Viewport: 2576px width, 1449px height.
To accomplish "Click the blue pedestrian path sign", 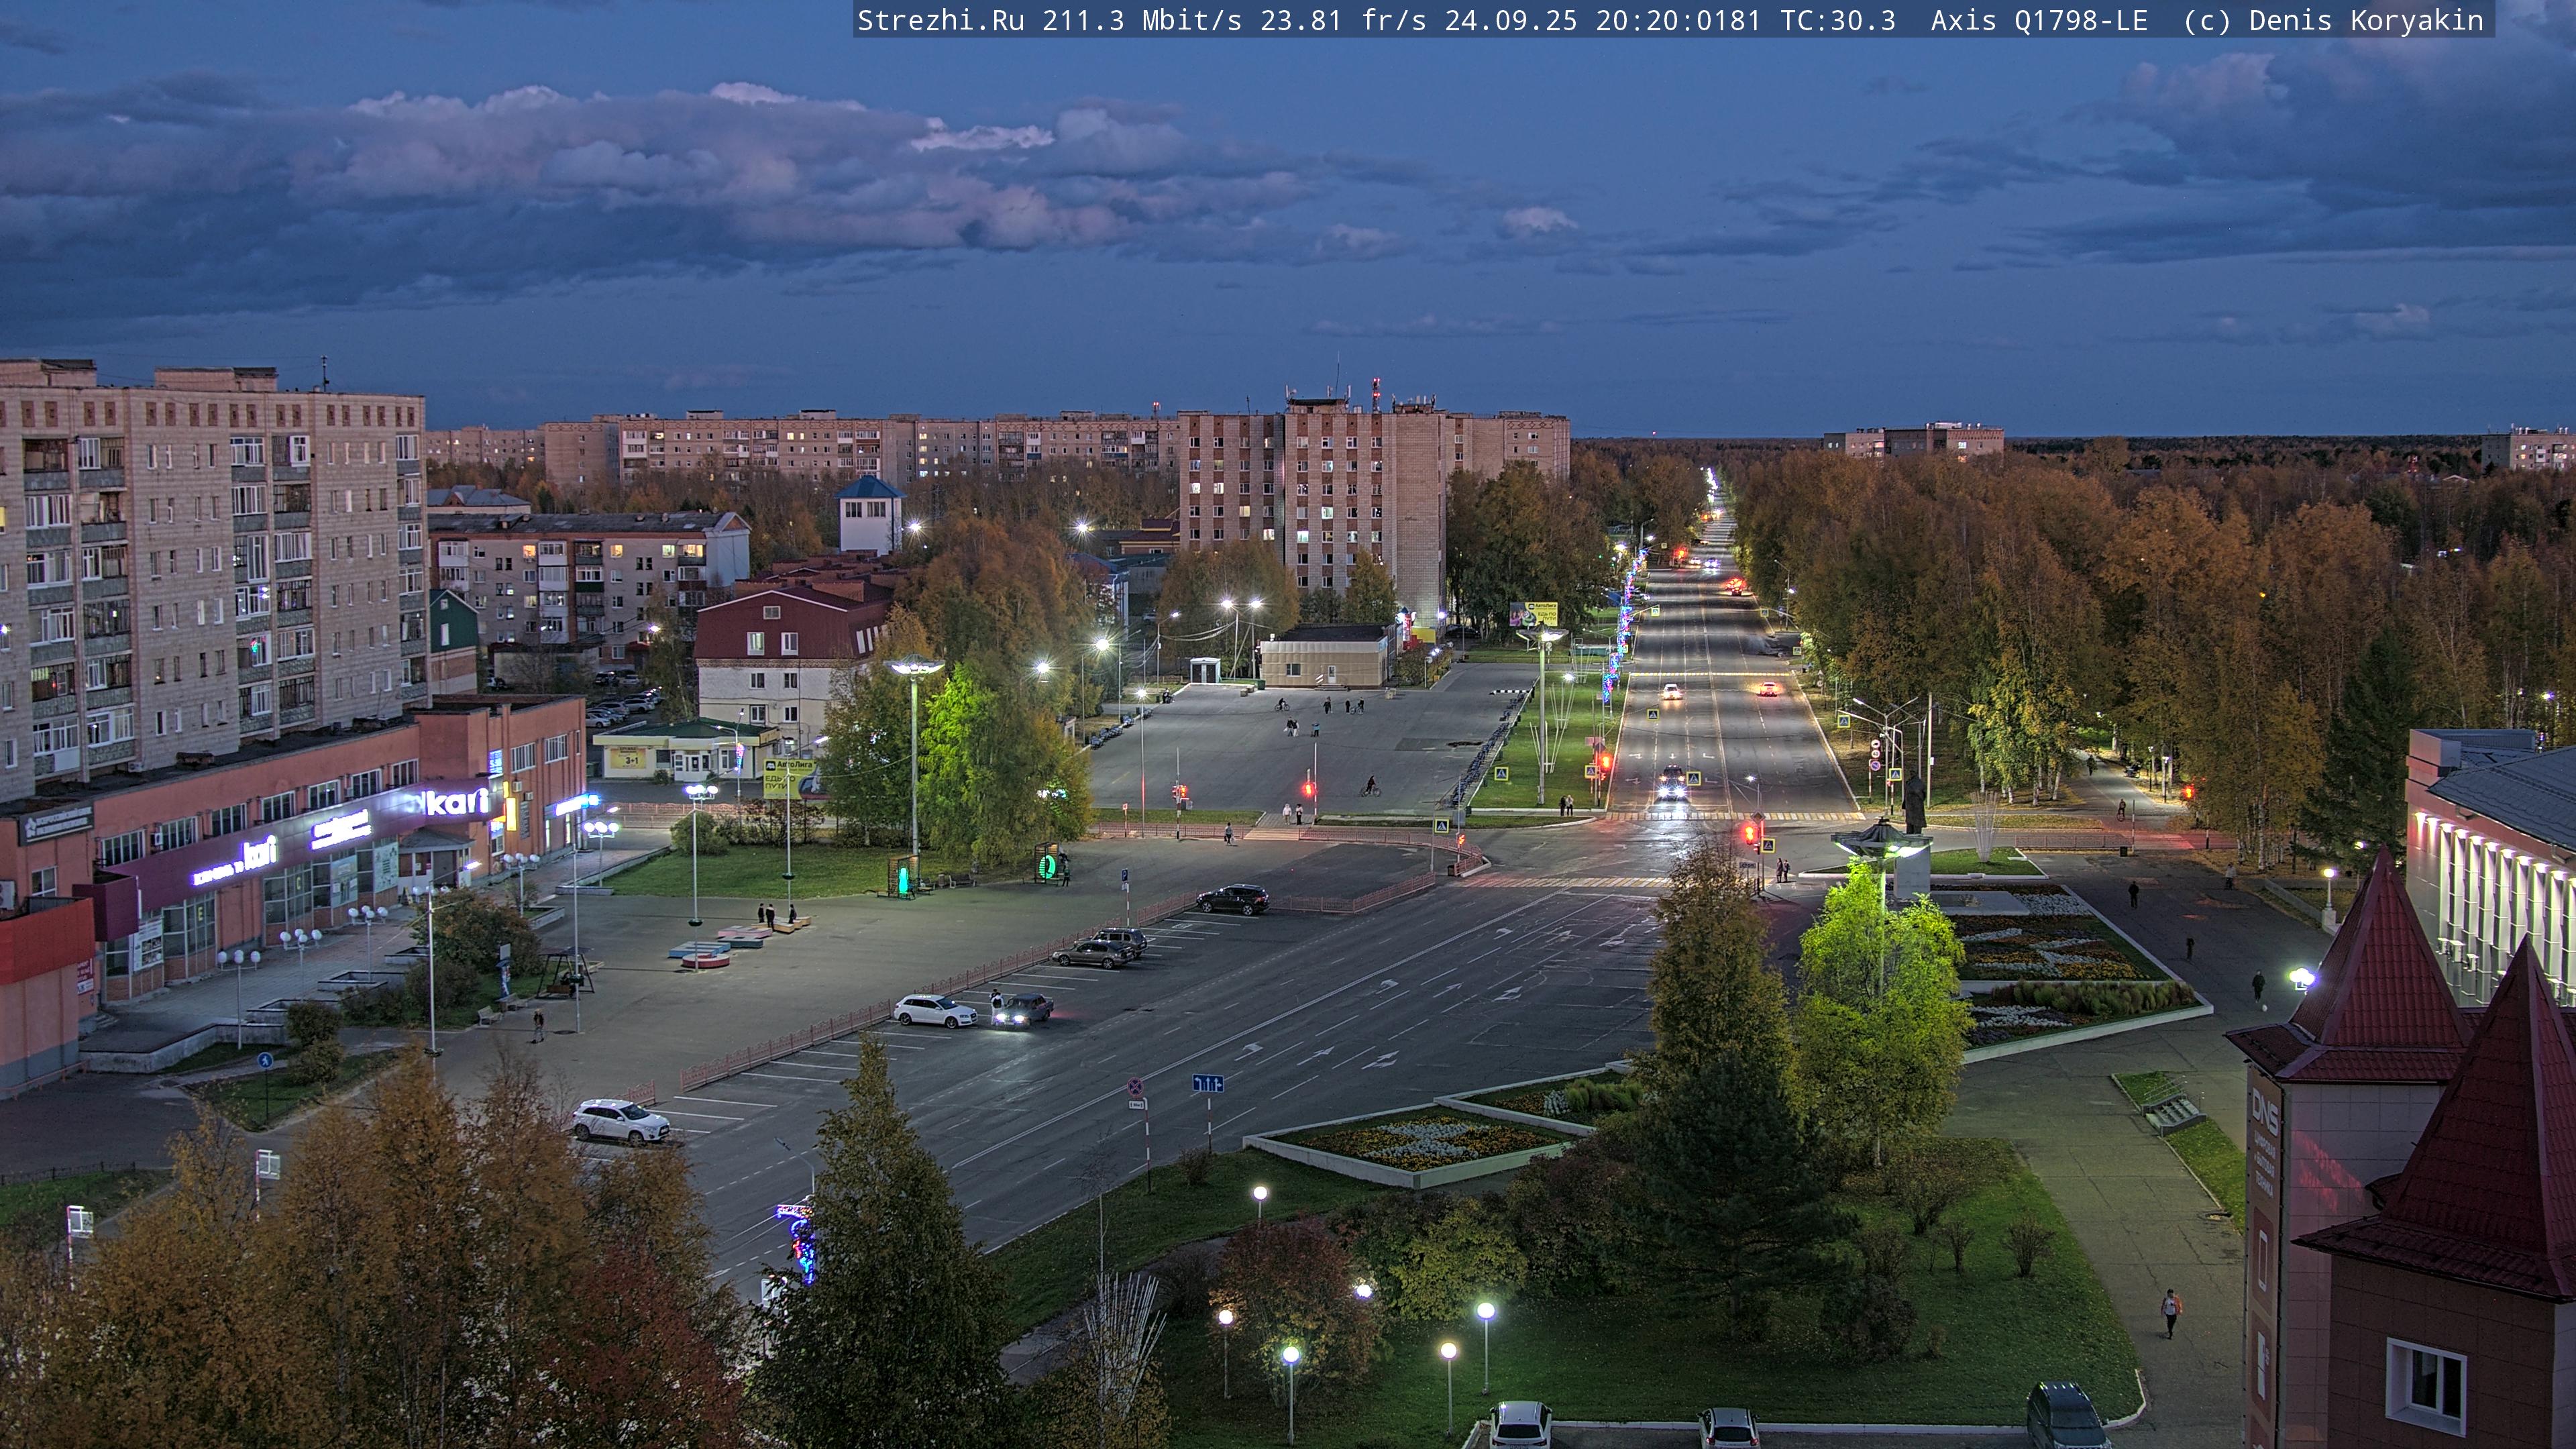I will click(x=264, y=1060).
